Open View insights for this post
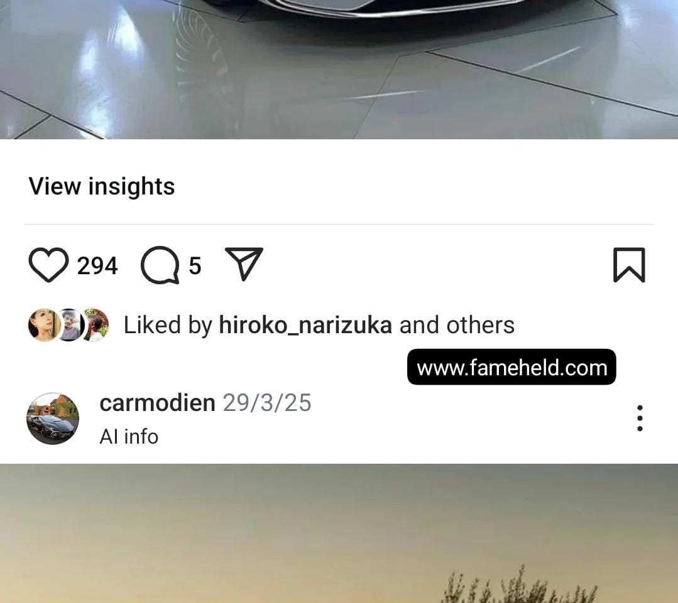This screenshot has width=678, height=603. pos(102,186)
